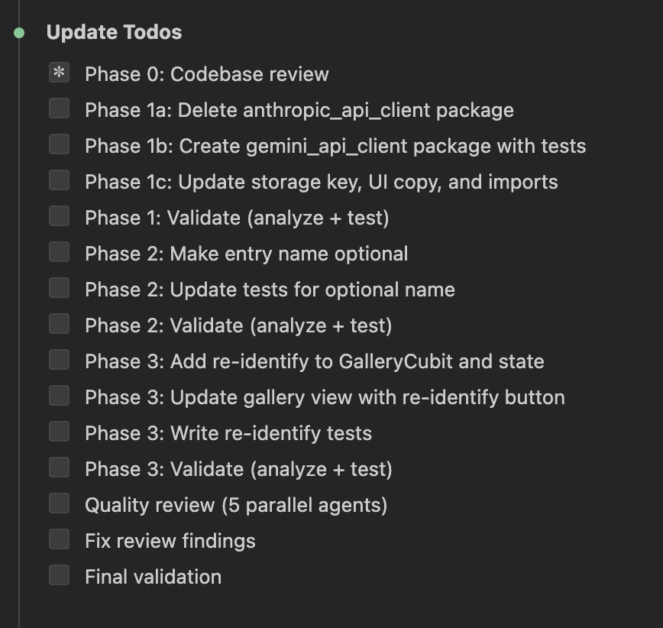This screenshot has height=628, width=663.
Task: Check the Phase 3 Validate checkbox
Action: tap(59, 468)
